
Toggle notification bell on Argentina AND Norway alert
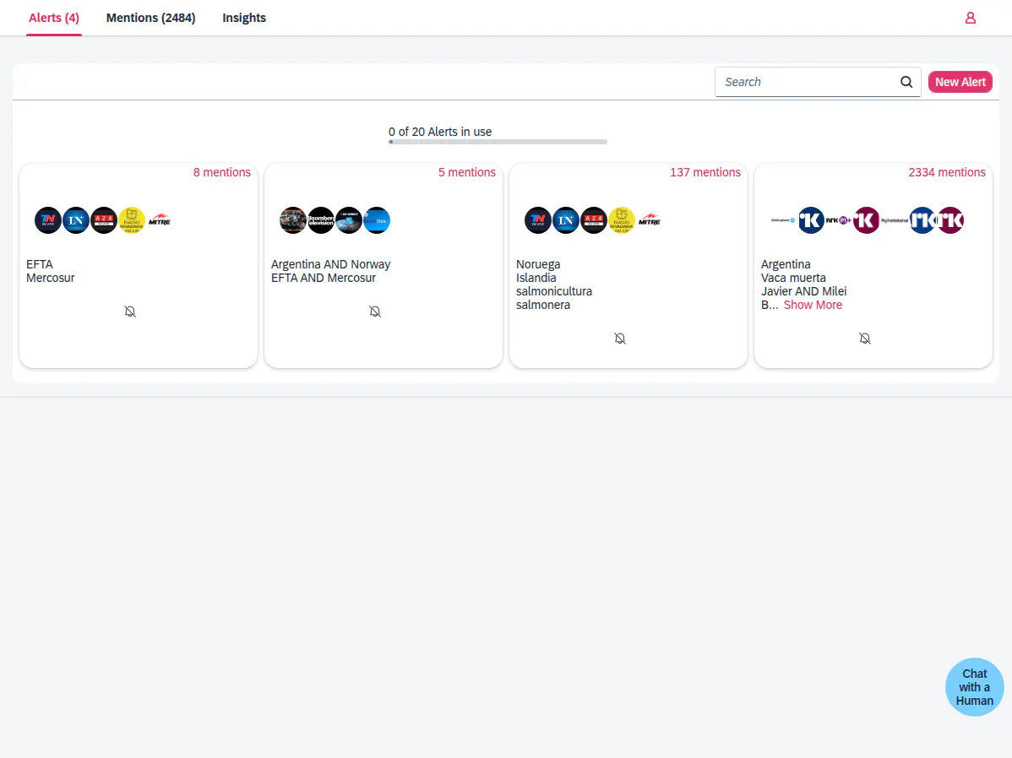(375, 311)
